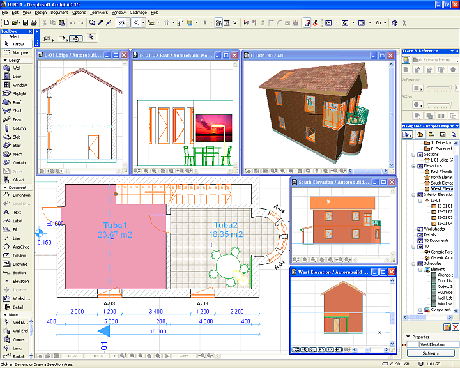Viewport: 460px width, 368px height.
Task: Select the Arrow tool in ToolBox
Action: click(x=17, y=44)
